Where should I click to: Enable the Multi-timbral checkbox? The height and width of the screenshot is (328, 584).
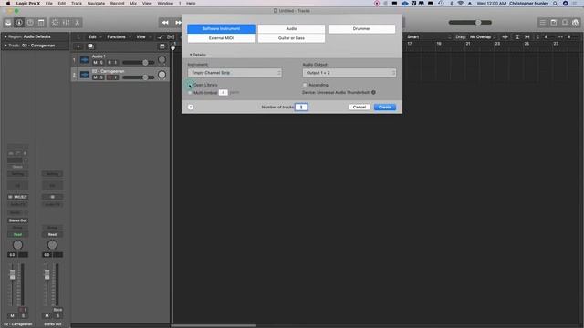[190, 92]
